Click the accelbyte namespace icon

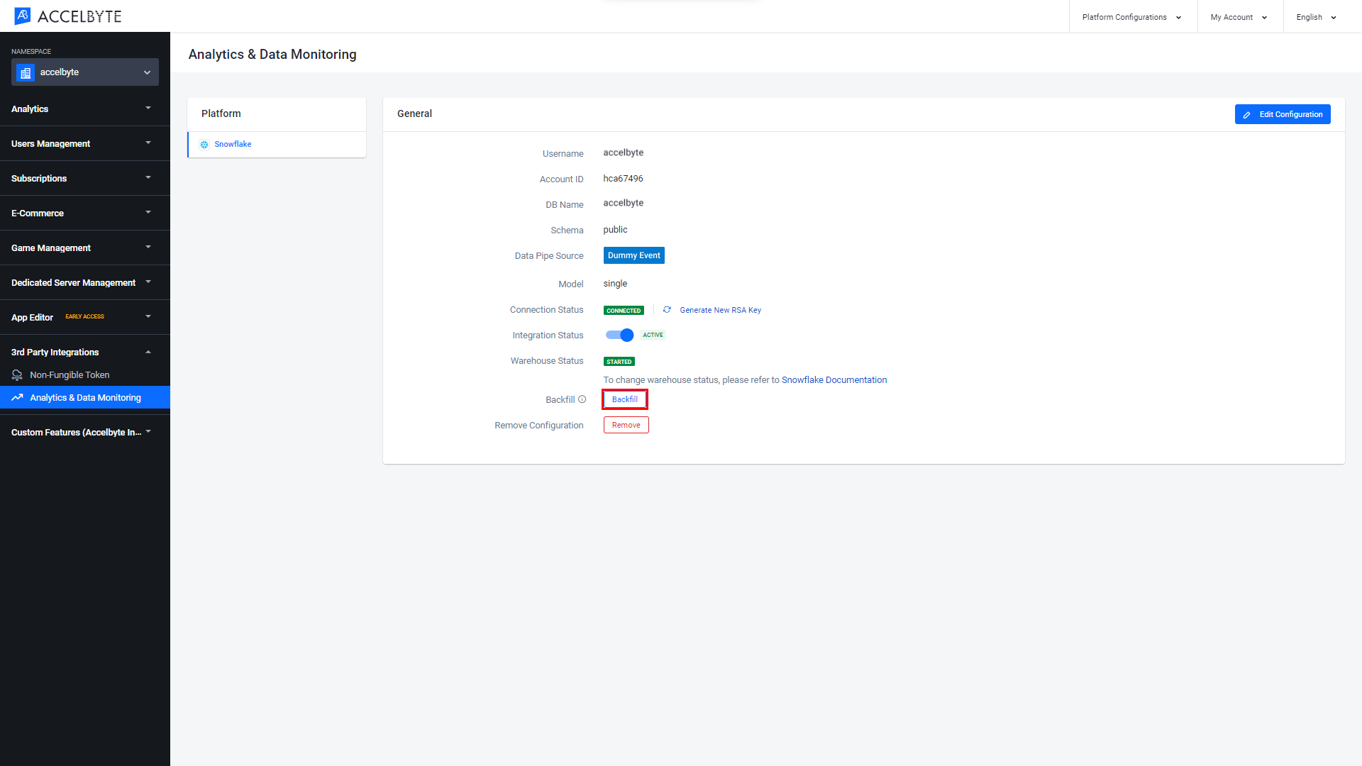coord(26,72)
